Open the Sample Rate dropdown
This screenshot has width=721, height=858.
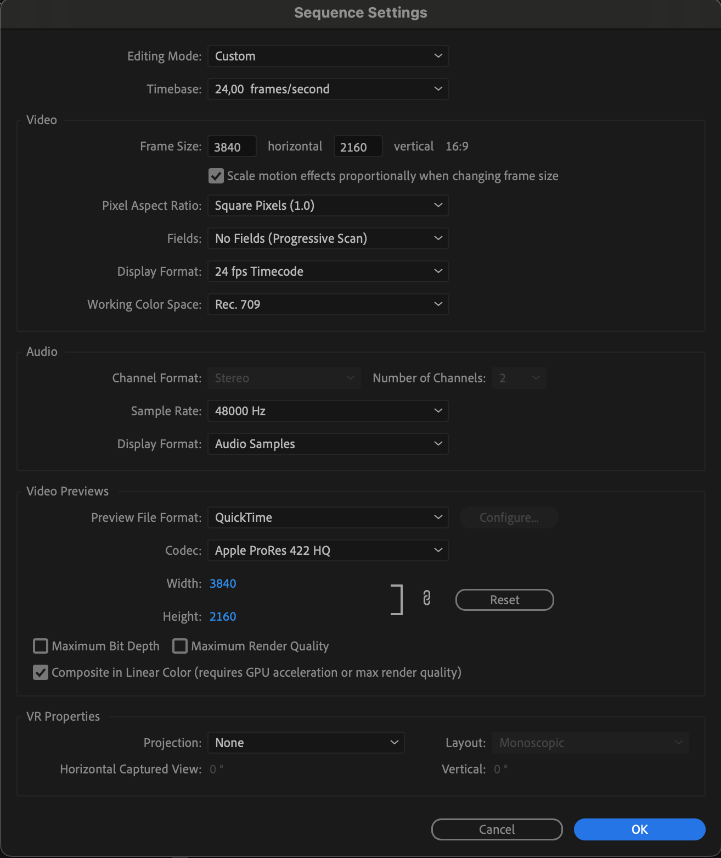point(328,411)
